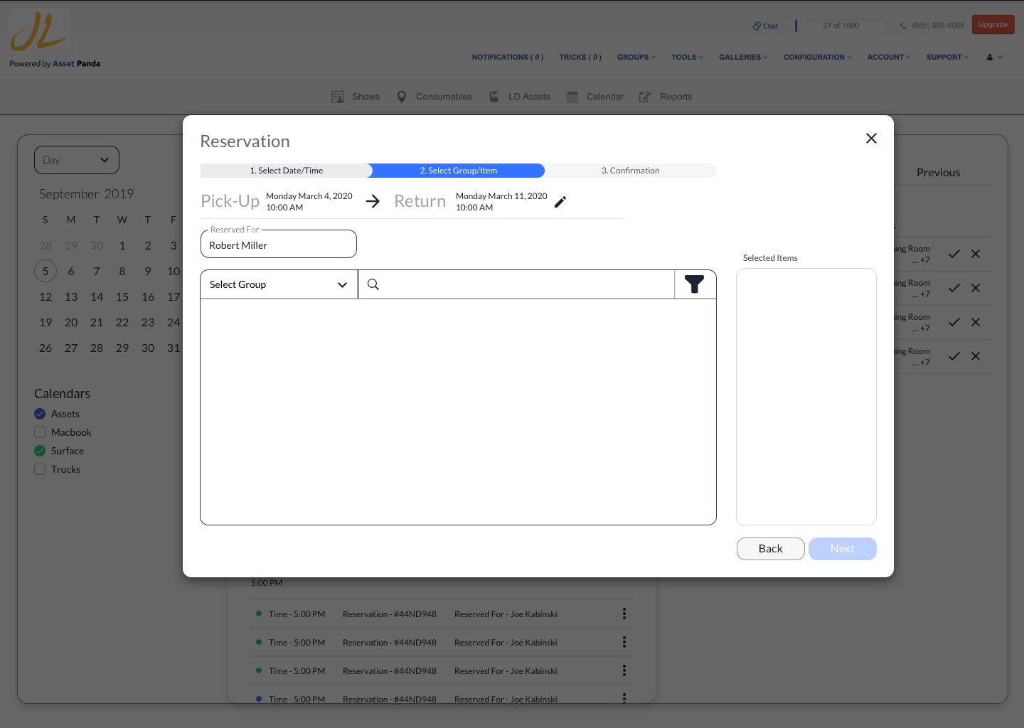
Task: Open the Select Group dropdown
Action: (279, 284)
